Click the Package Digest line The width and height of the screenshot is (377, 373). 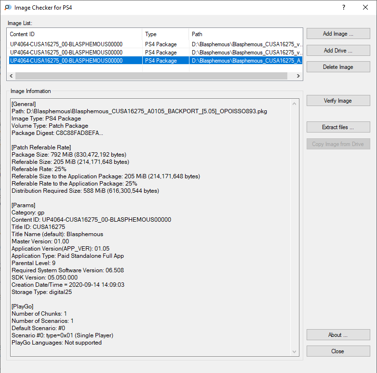[x=57, y=133]
